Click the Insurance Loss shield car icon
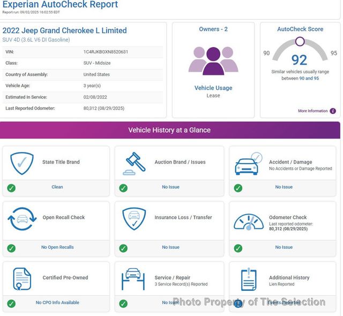The image size is (343, 316). [x=134, y=219]
